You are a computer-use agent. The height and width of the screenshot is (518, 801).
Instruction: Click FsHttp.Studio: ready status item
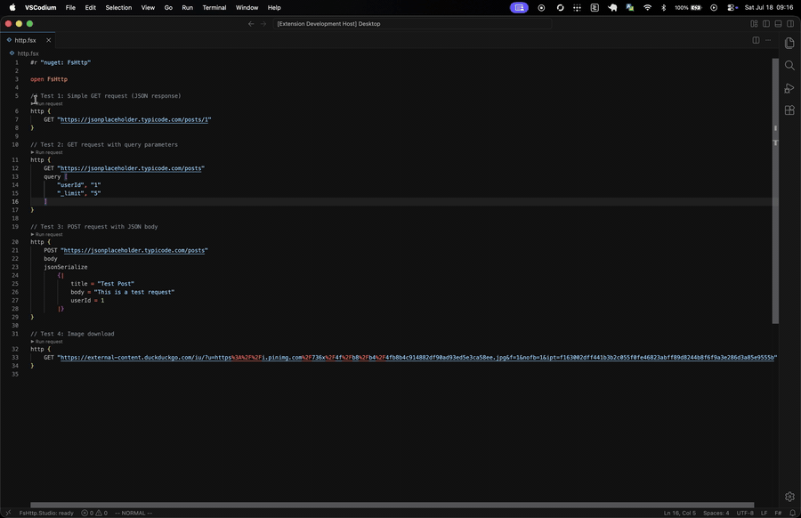pos(46,513)
